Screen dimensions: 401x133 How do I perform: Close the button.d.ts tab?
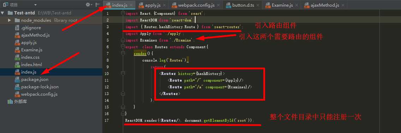point(258,5)
